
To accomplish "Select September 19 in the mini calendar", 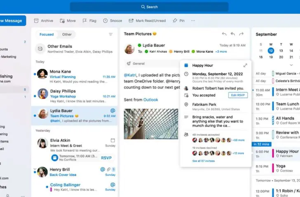I will 271,57.
